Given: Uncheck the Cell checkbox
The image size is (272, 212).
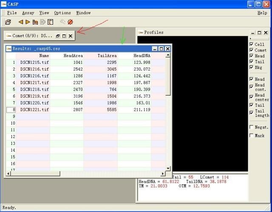Looking at the screenshot, I should click(252, 44).
